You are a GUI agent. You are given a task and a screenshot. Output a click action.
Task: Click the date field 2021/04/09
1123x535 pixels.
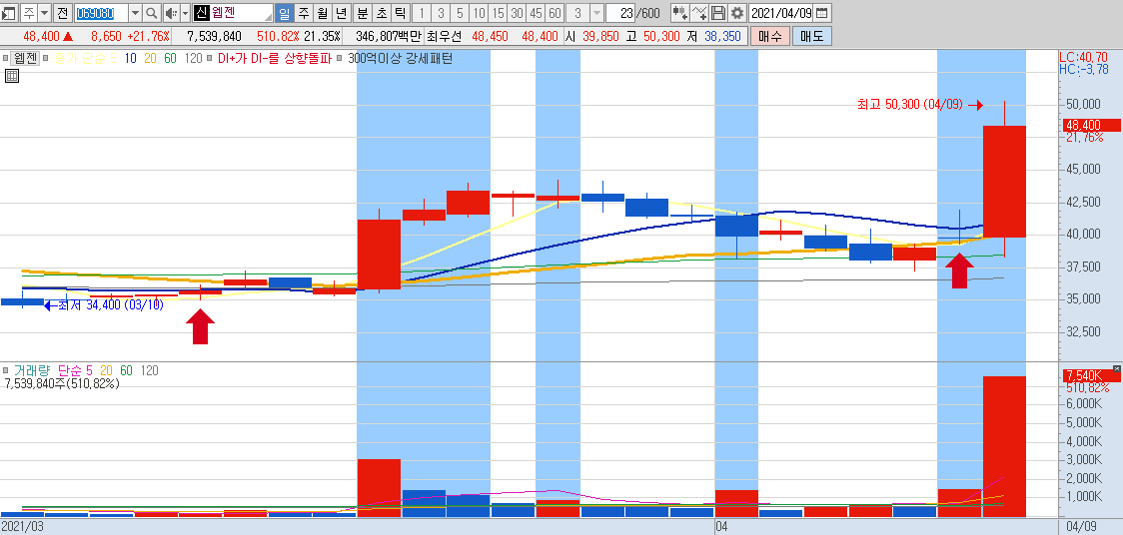tap(781, 13)
